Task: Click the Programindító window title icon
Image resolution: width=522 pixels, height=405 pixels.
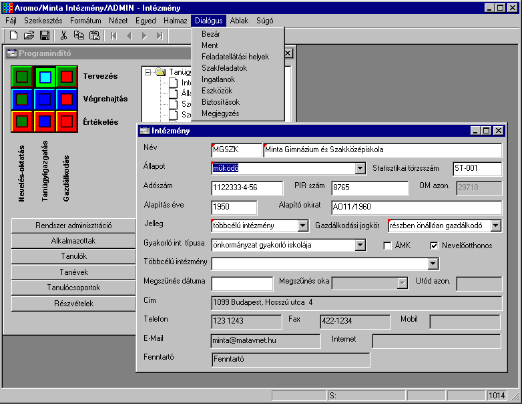Action: [x=12, y=53]
